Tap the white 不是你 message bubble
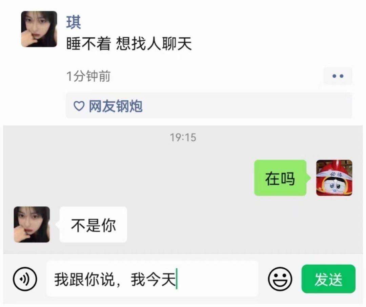The height and width of the screenshot is (307, 366). click(94, 224)
